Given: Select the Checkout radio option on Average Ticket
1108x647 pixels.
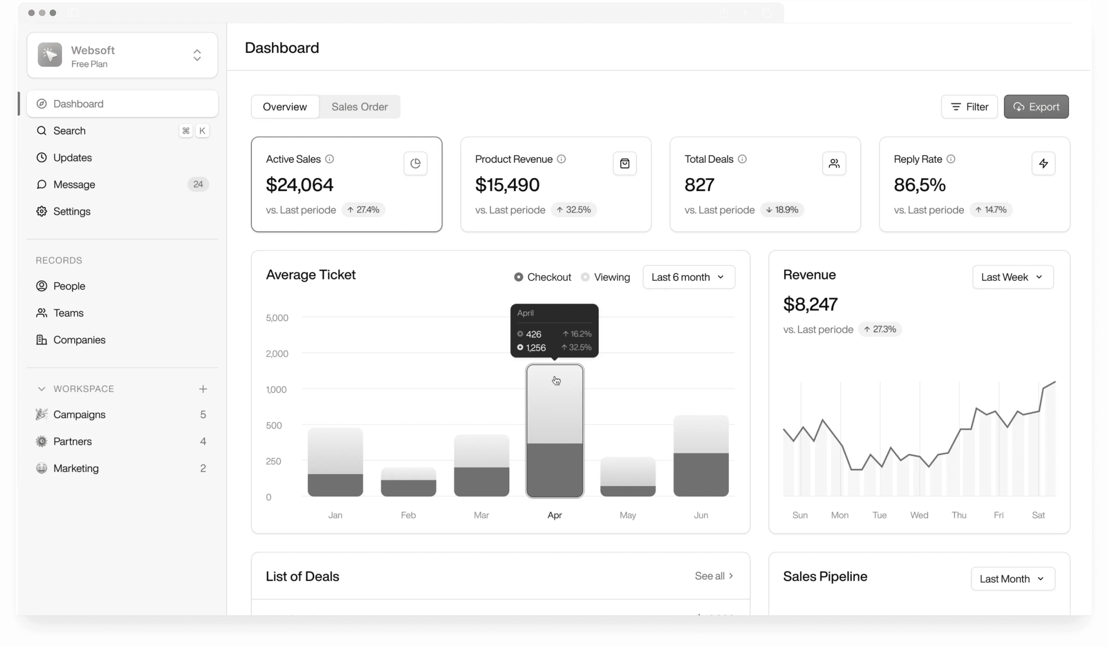Looking at the screenshot, I should pos(519,277).
